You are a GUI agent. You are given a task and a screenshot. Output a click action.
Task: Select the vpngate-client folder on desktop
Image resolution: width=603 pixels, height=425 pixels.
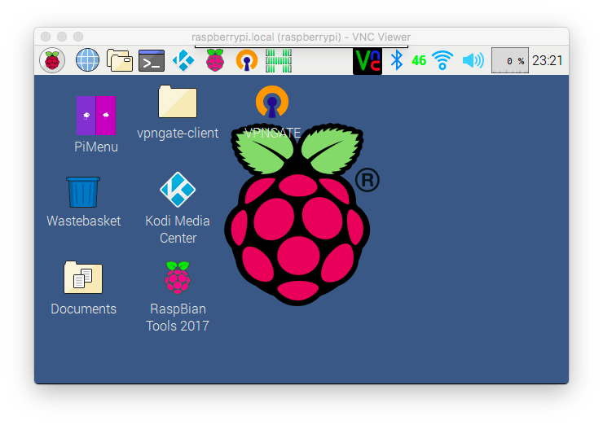tap(178, 112)
